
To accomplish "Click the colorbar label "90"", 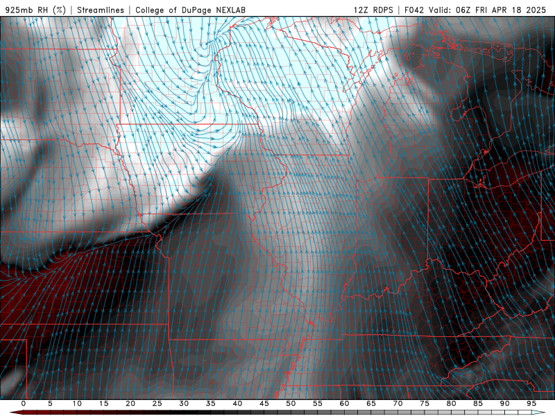I will pos(504,404).
